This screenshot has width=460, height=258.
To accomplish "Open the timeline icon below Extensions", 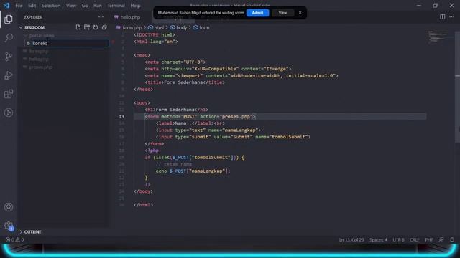I will pyautogui.click(x=9, y=113).
